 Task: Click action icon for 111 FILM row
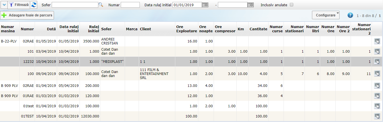(377, 74)
